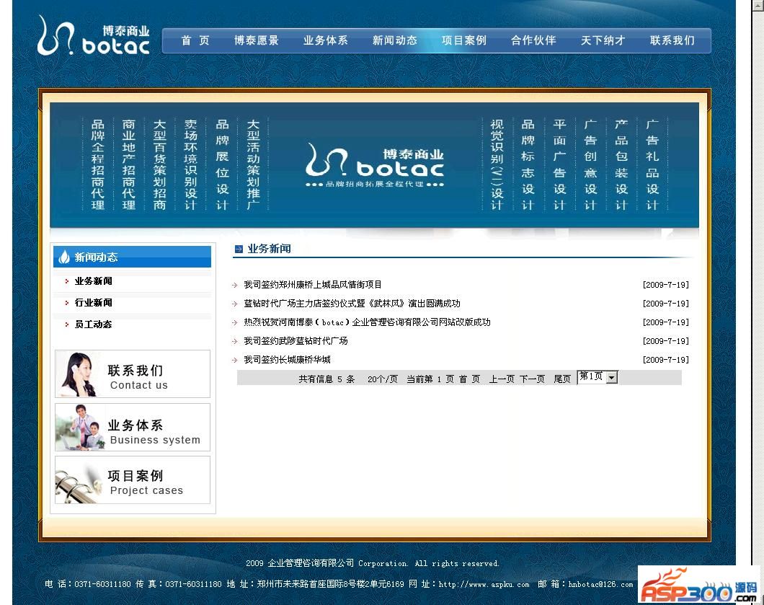
Task: Open the 联系我们 nav item
Action: point(672,40)
